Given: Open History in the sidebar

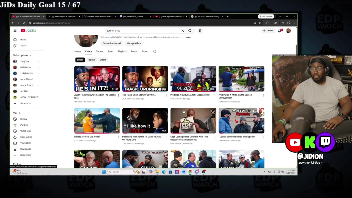Looking at the screenshot, I should pos(23,119).
